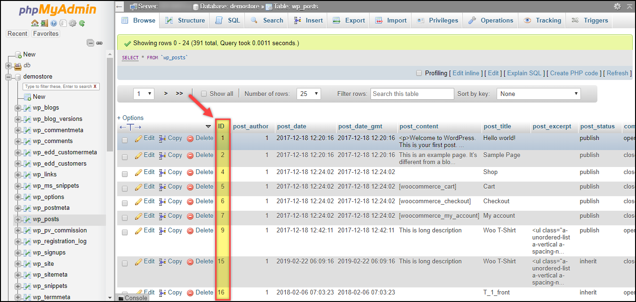Tick the Show all checkbox
Viewport: 636px width, 302px height.
204,94
